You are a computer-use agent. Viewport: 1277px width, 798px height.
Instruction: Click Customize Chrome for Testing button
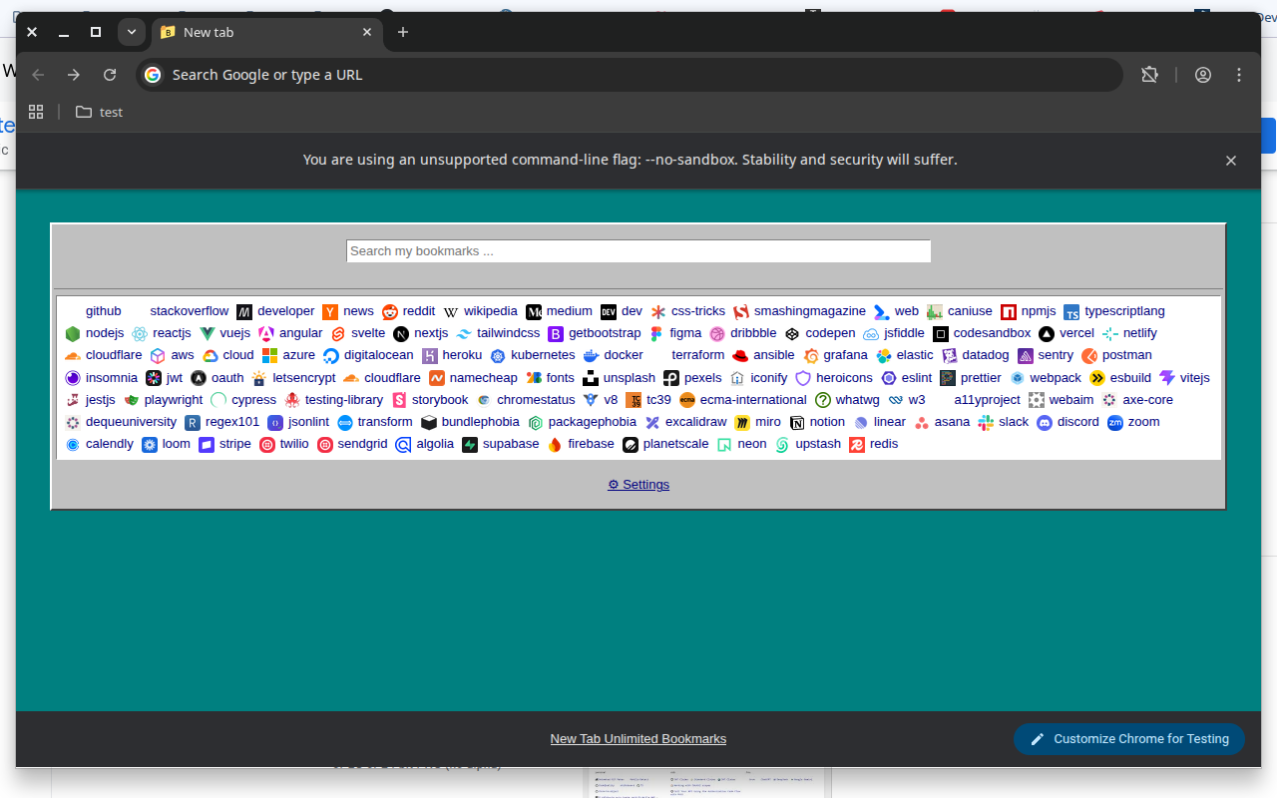[x=1129, y=739]
